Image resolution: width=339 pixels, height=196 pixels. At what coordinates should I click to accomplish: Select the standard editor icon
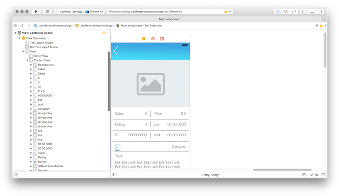coord(278,12)
